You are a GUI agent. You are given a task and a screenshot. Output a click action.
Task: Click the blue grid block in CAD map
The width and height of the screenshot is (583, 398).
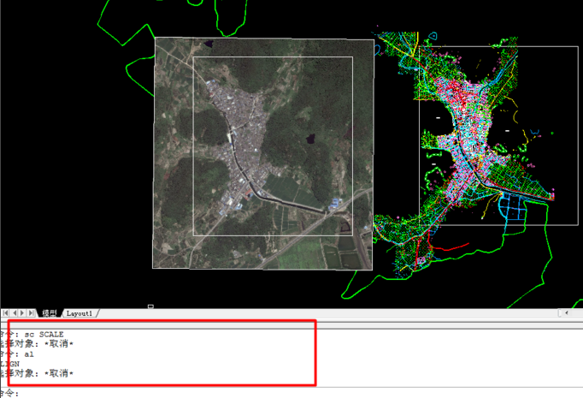point(511,206)
